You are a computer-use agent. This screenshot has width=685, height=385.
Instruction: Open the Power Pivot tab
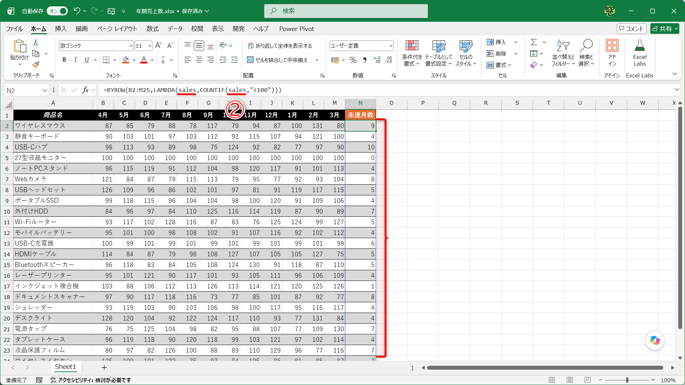tap(296, 29)
